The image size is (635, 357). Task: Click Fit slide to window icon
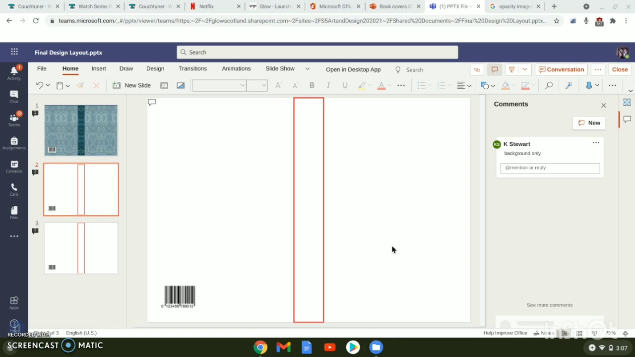[626, 333]
